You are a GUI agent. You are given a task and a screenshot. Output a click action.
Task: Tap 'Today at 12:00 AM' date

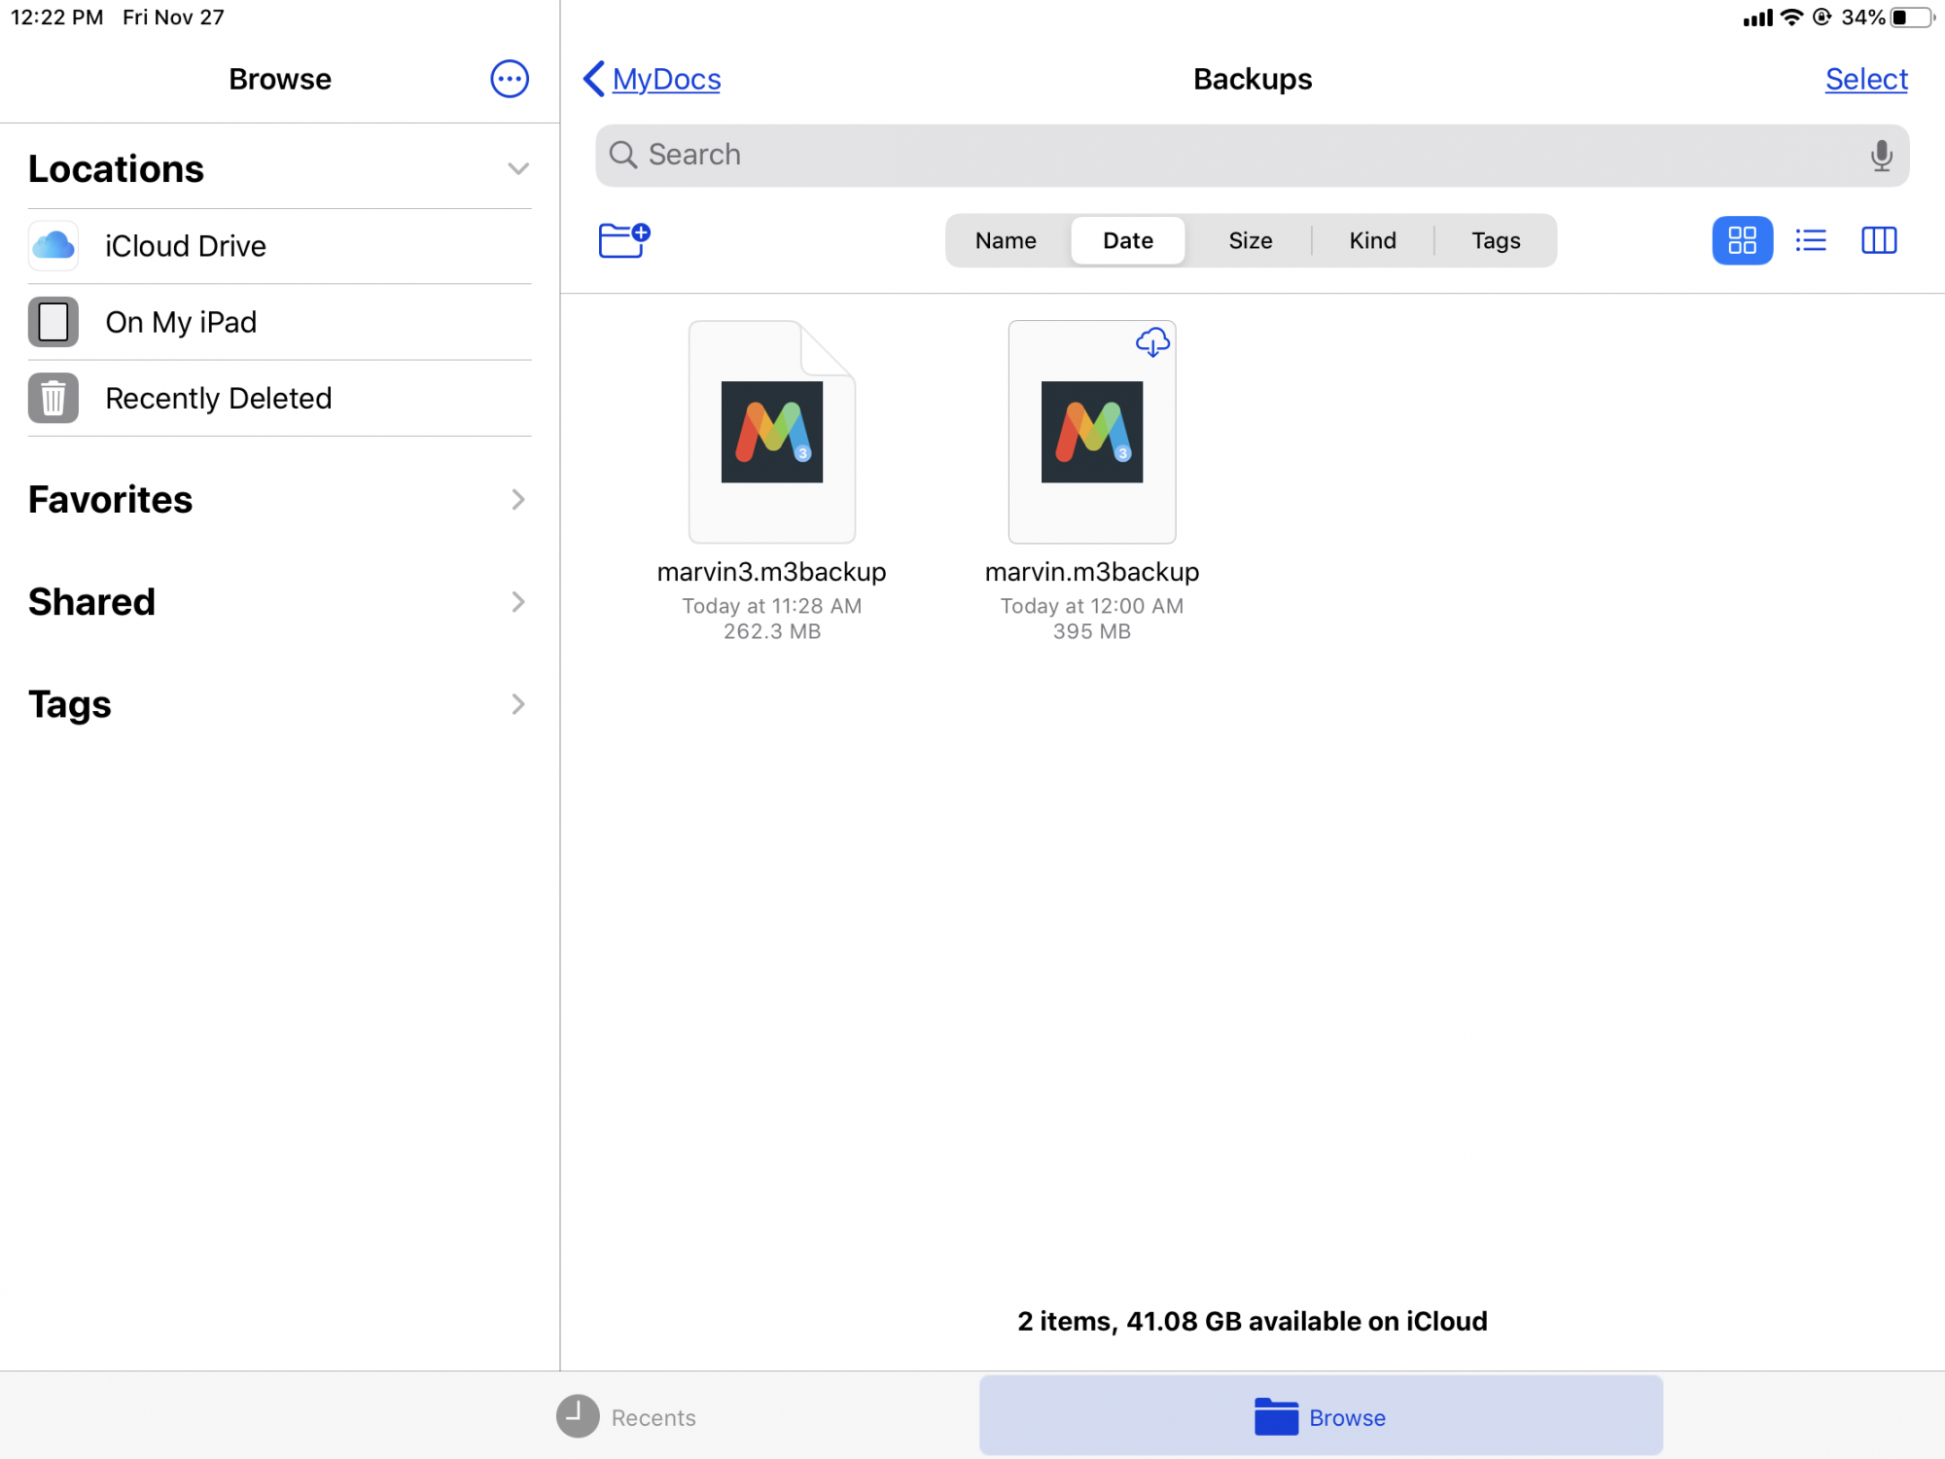click(1092, 606)
